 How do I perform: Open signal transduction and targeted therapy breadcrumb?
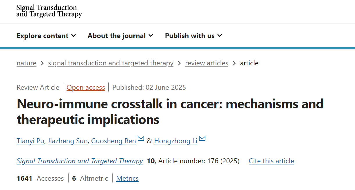(x=111, y=63)
